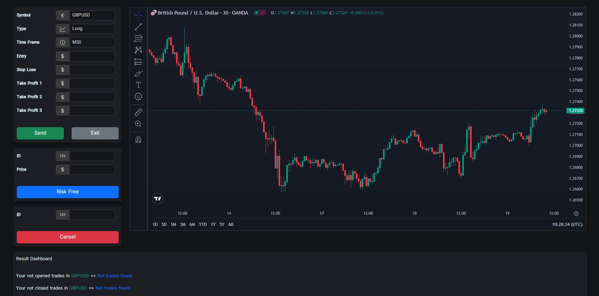Viewport: 599px width, 296px height.
Task: Expand the Type Long dropdown
Action: (x=92, y=29)
